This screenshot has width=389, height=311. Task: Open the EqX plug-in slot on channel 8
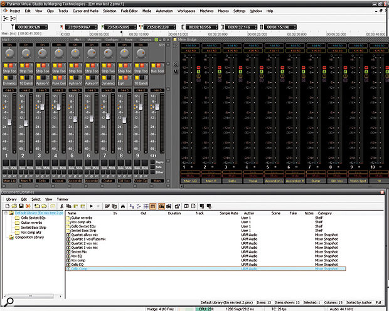(x=124, y=83)
